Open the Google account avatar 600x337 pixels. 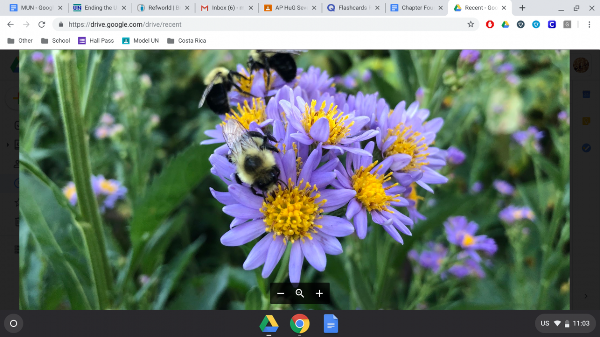[581, 65]
